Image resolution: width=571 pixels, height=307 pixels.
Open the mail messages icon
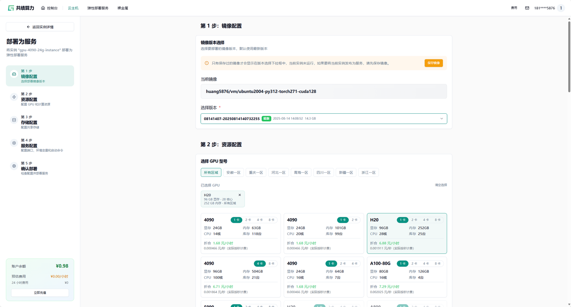[x=527, y=8]
